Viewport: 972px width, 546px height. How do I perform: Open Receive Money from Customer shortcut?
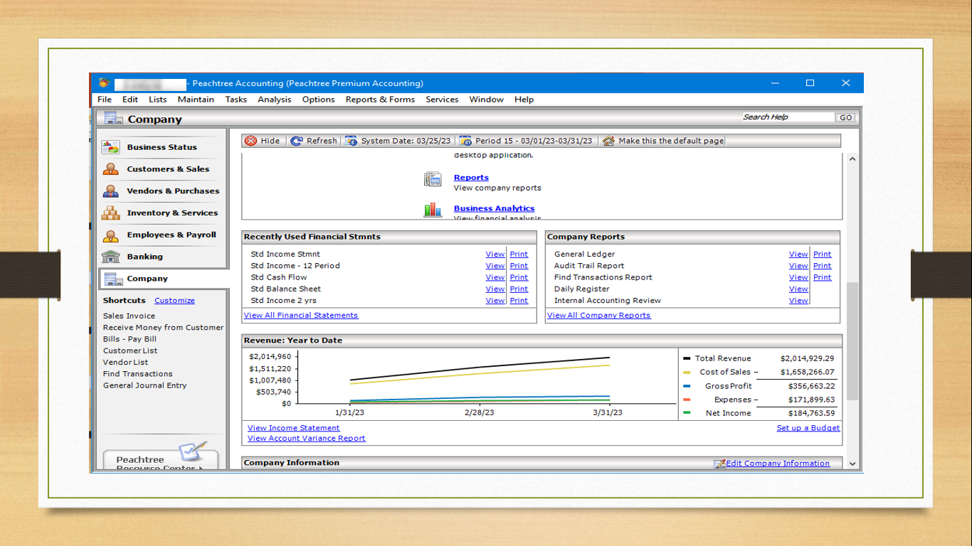(164, 328)
